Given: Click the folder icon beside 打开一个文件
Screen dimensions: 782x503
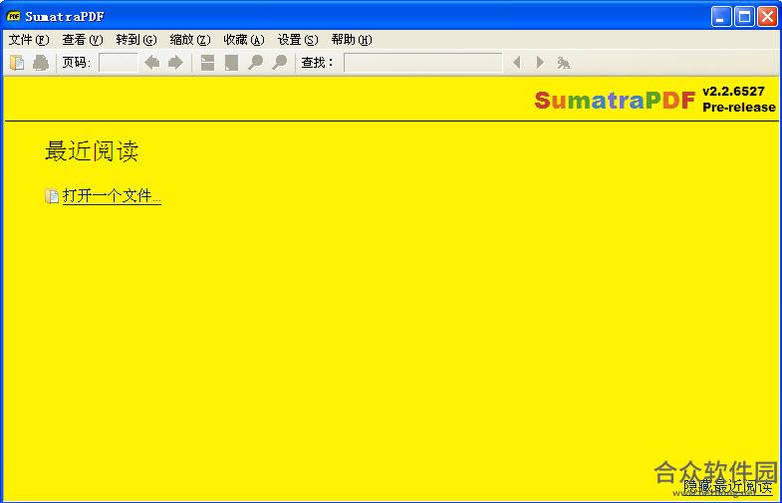Looking at the screenshot, I should 52,196.
